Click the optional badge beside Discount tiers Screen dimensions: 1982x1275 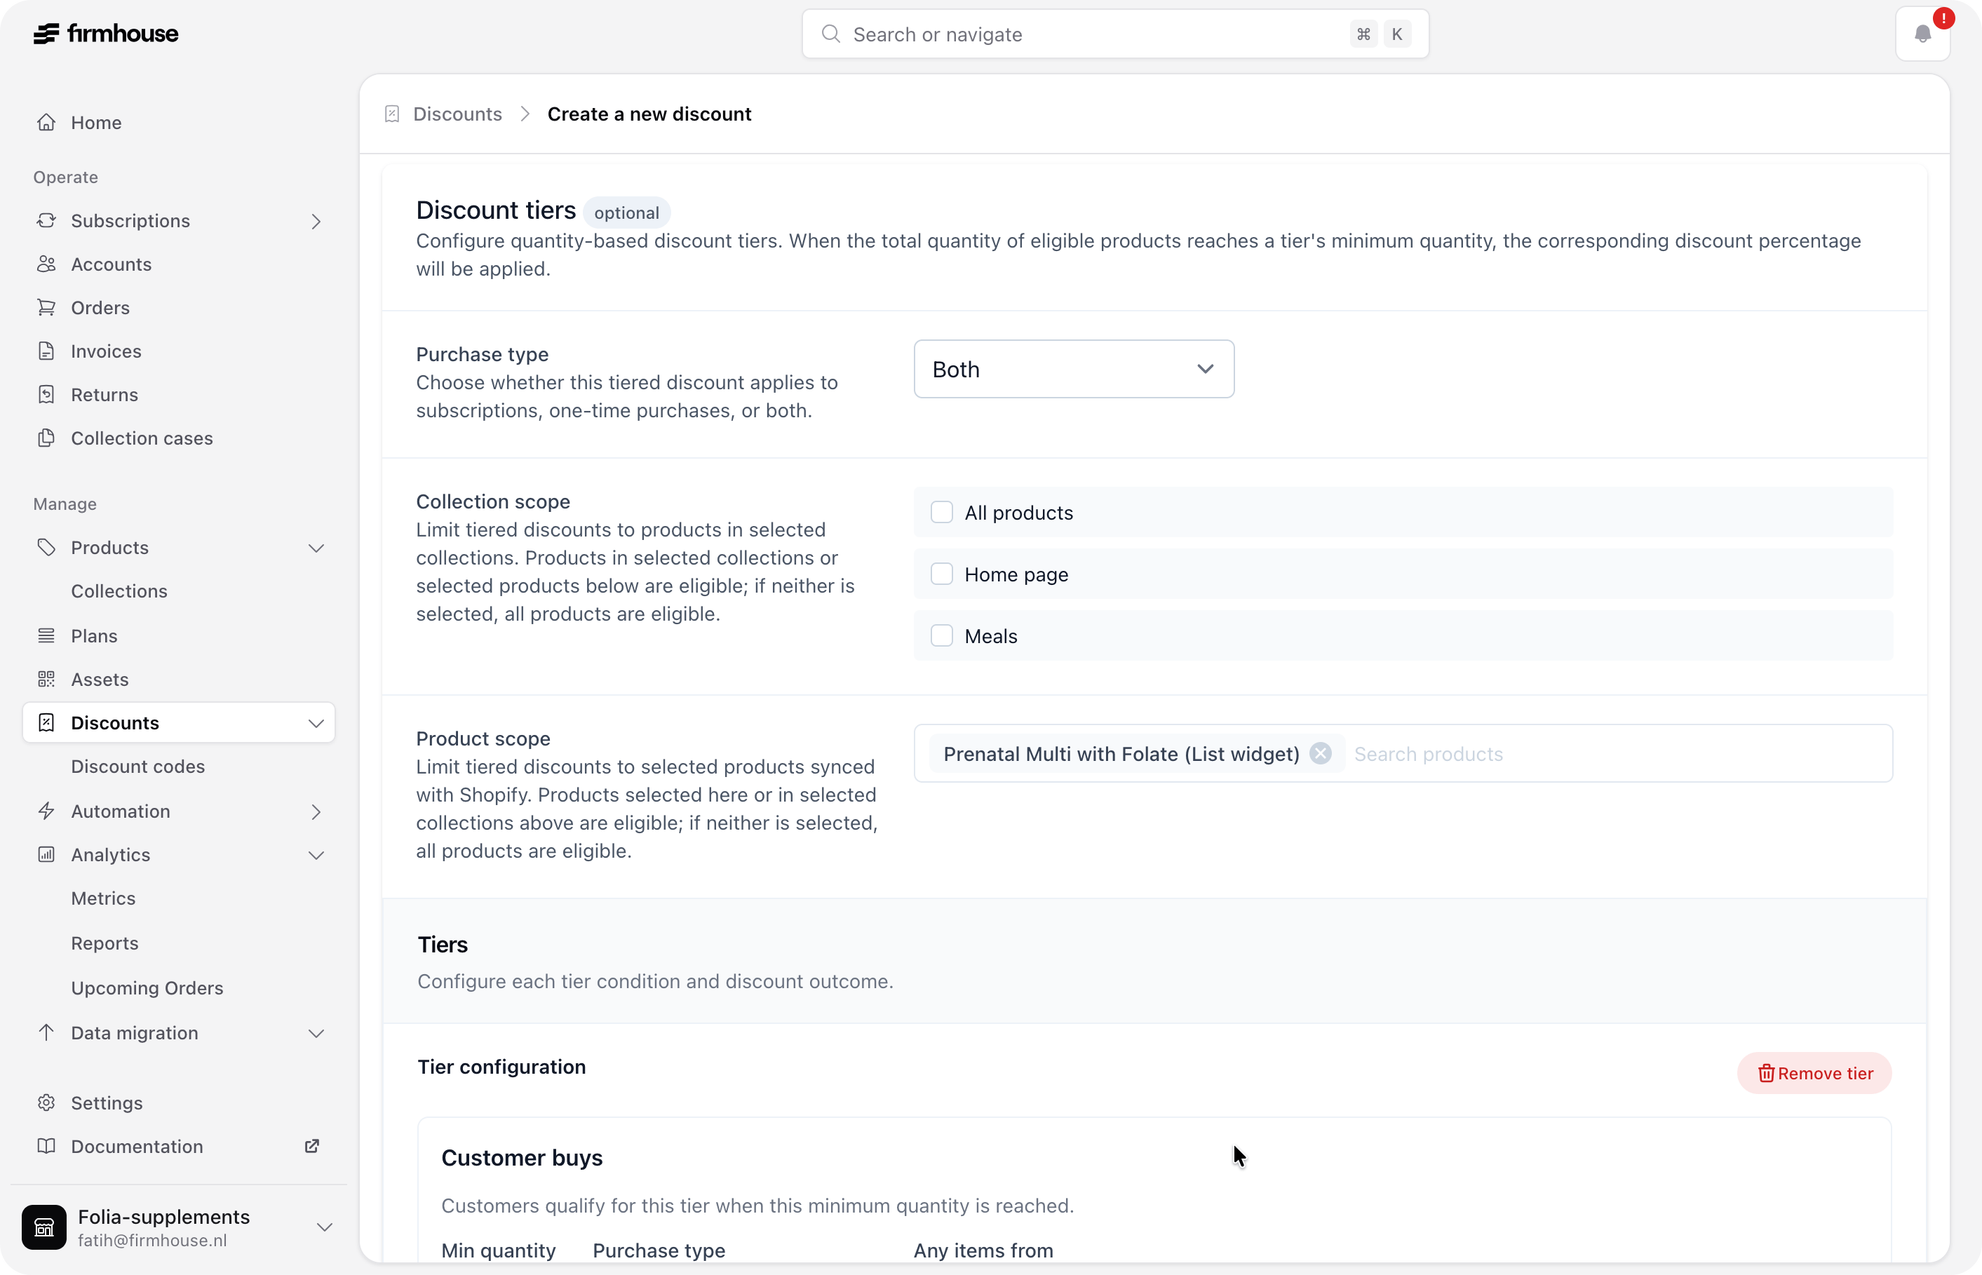click(x=627, y=212)
